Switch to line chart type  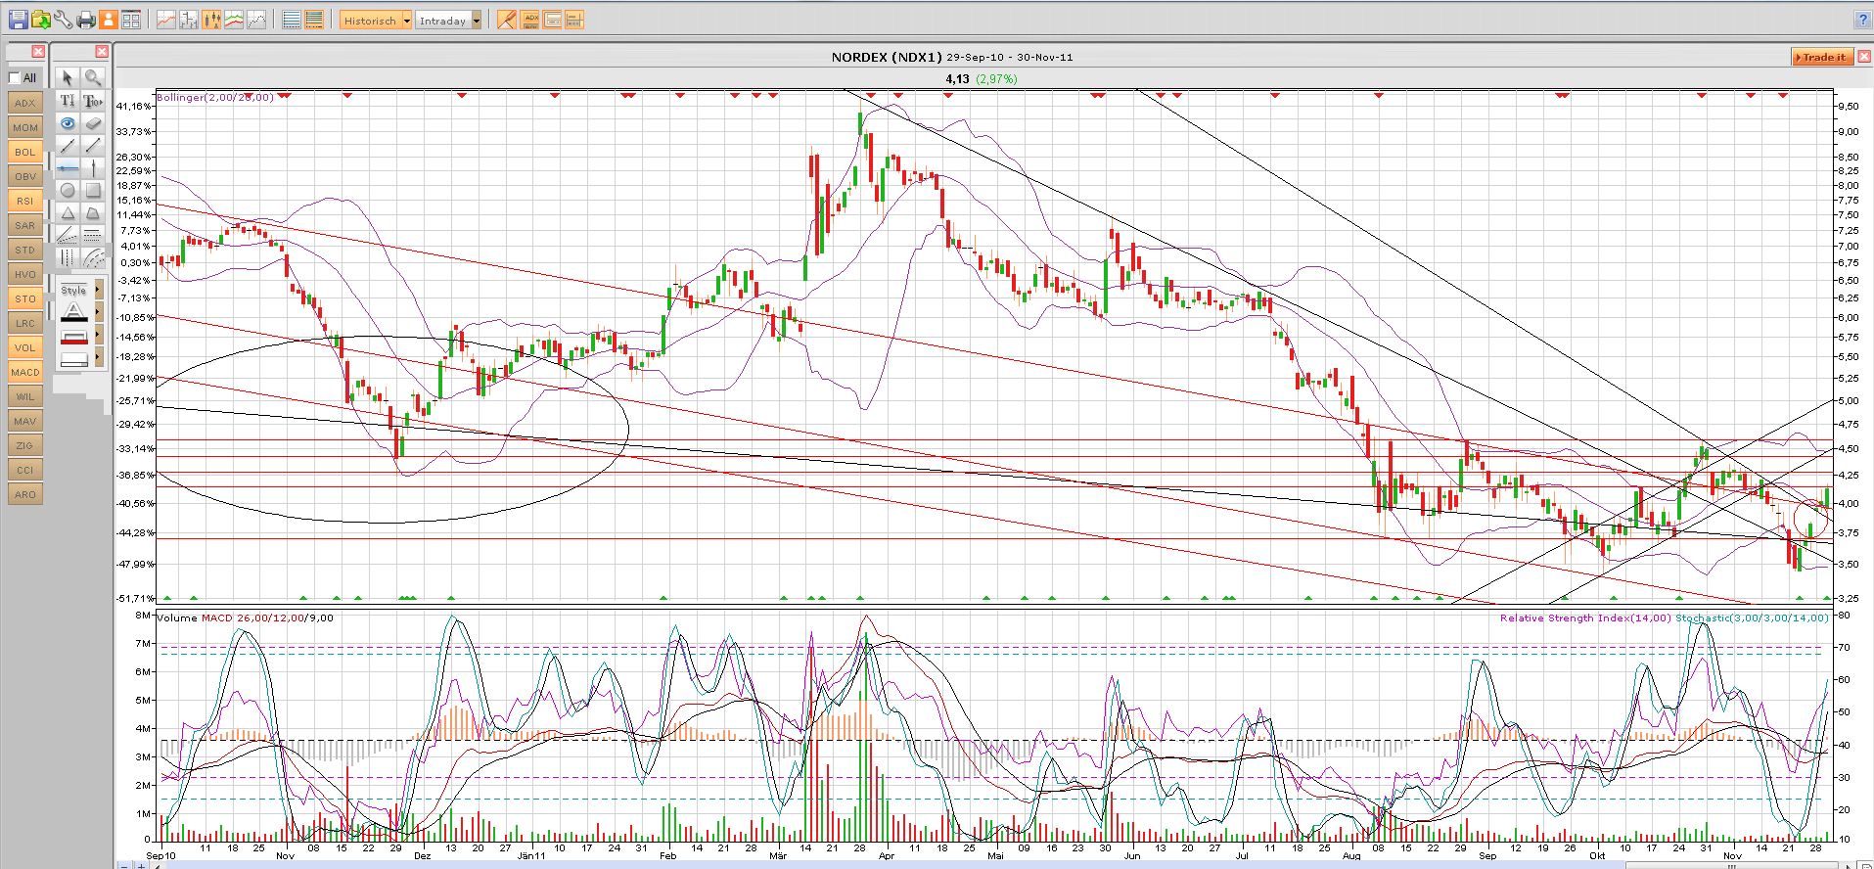(x=166, y=20)
